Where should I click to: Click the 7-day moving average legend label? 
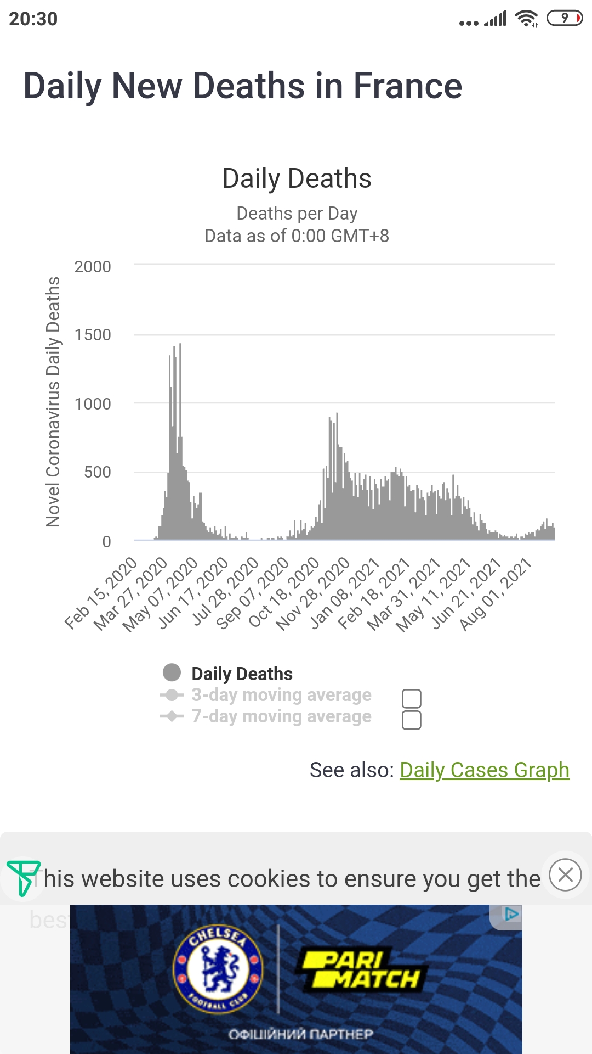281,716
